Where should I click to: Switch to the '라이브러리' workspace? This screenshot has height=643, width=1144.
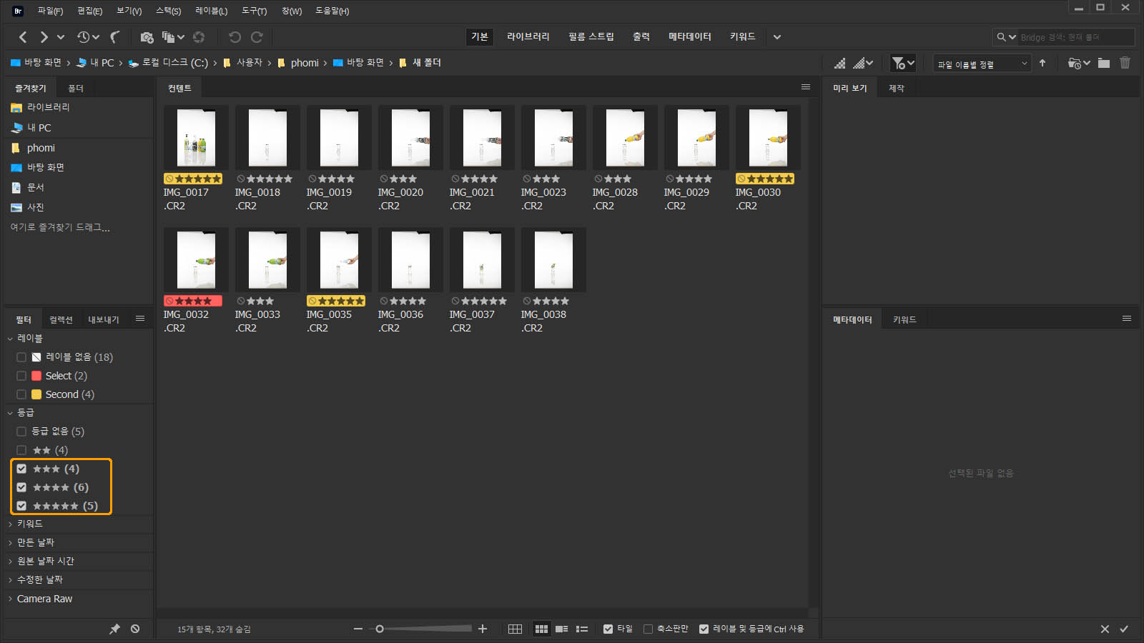point(528,36)
